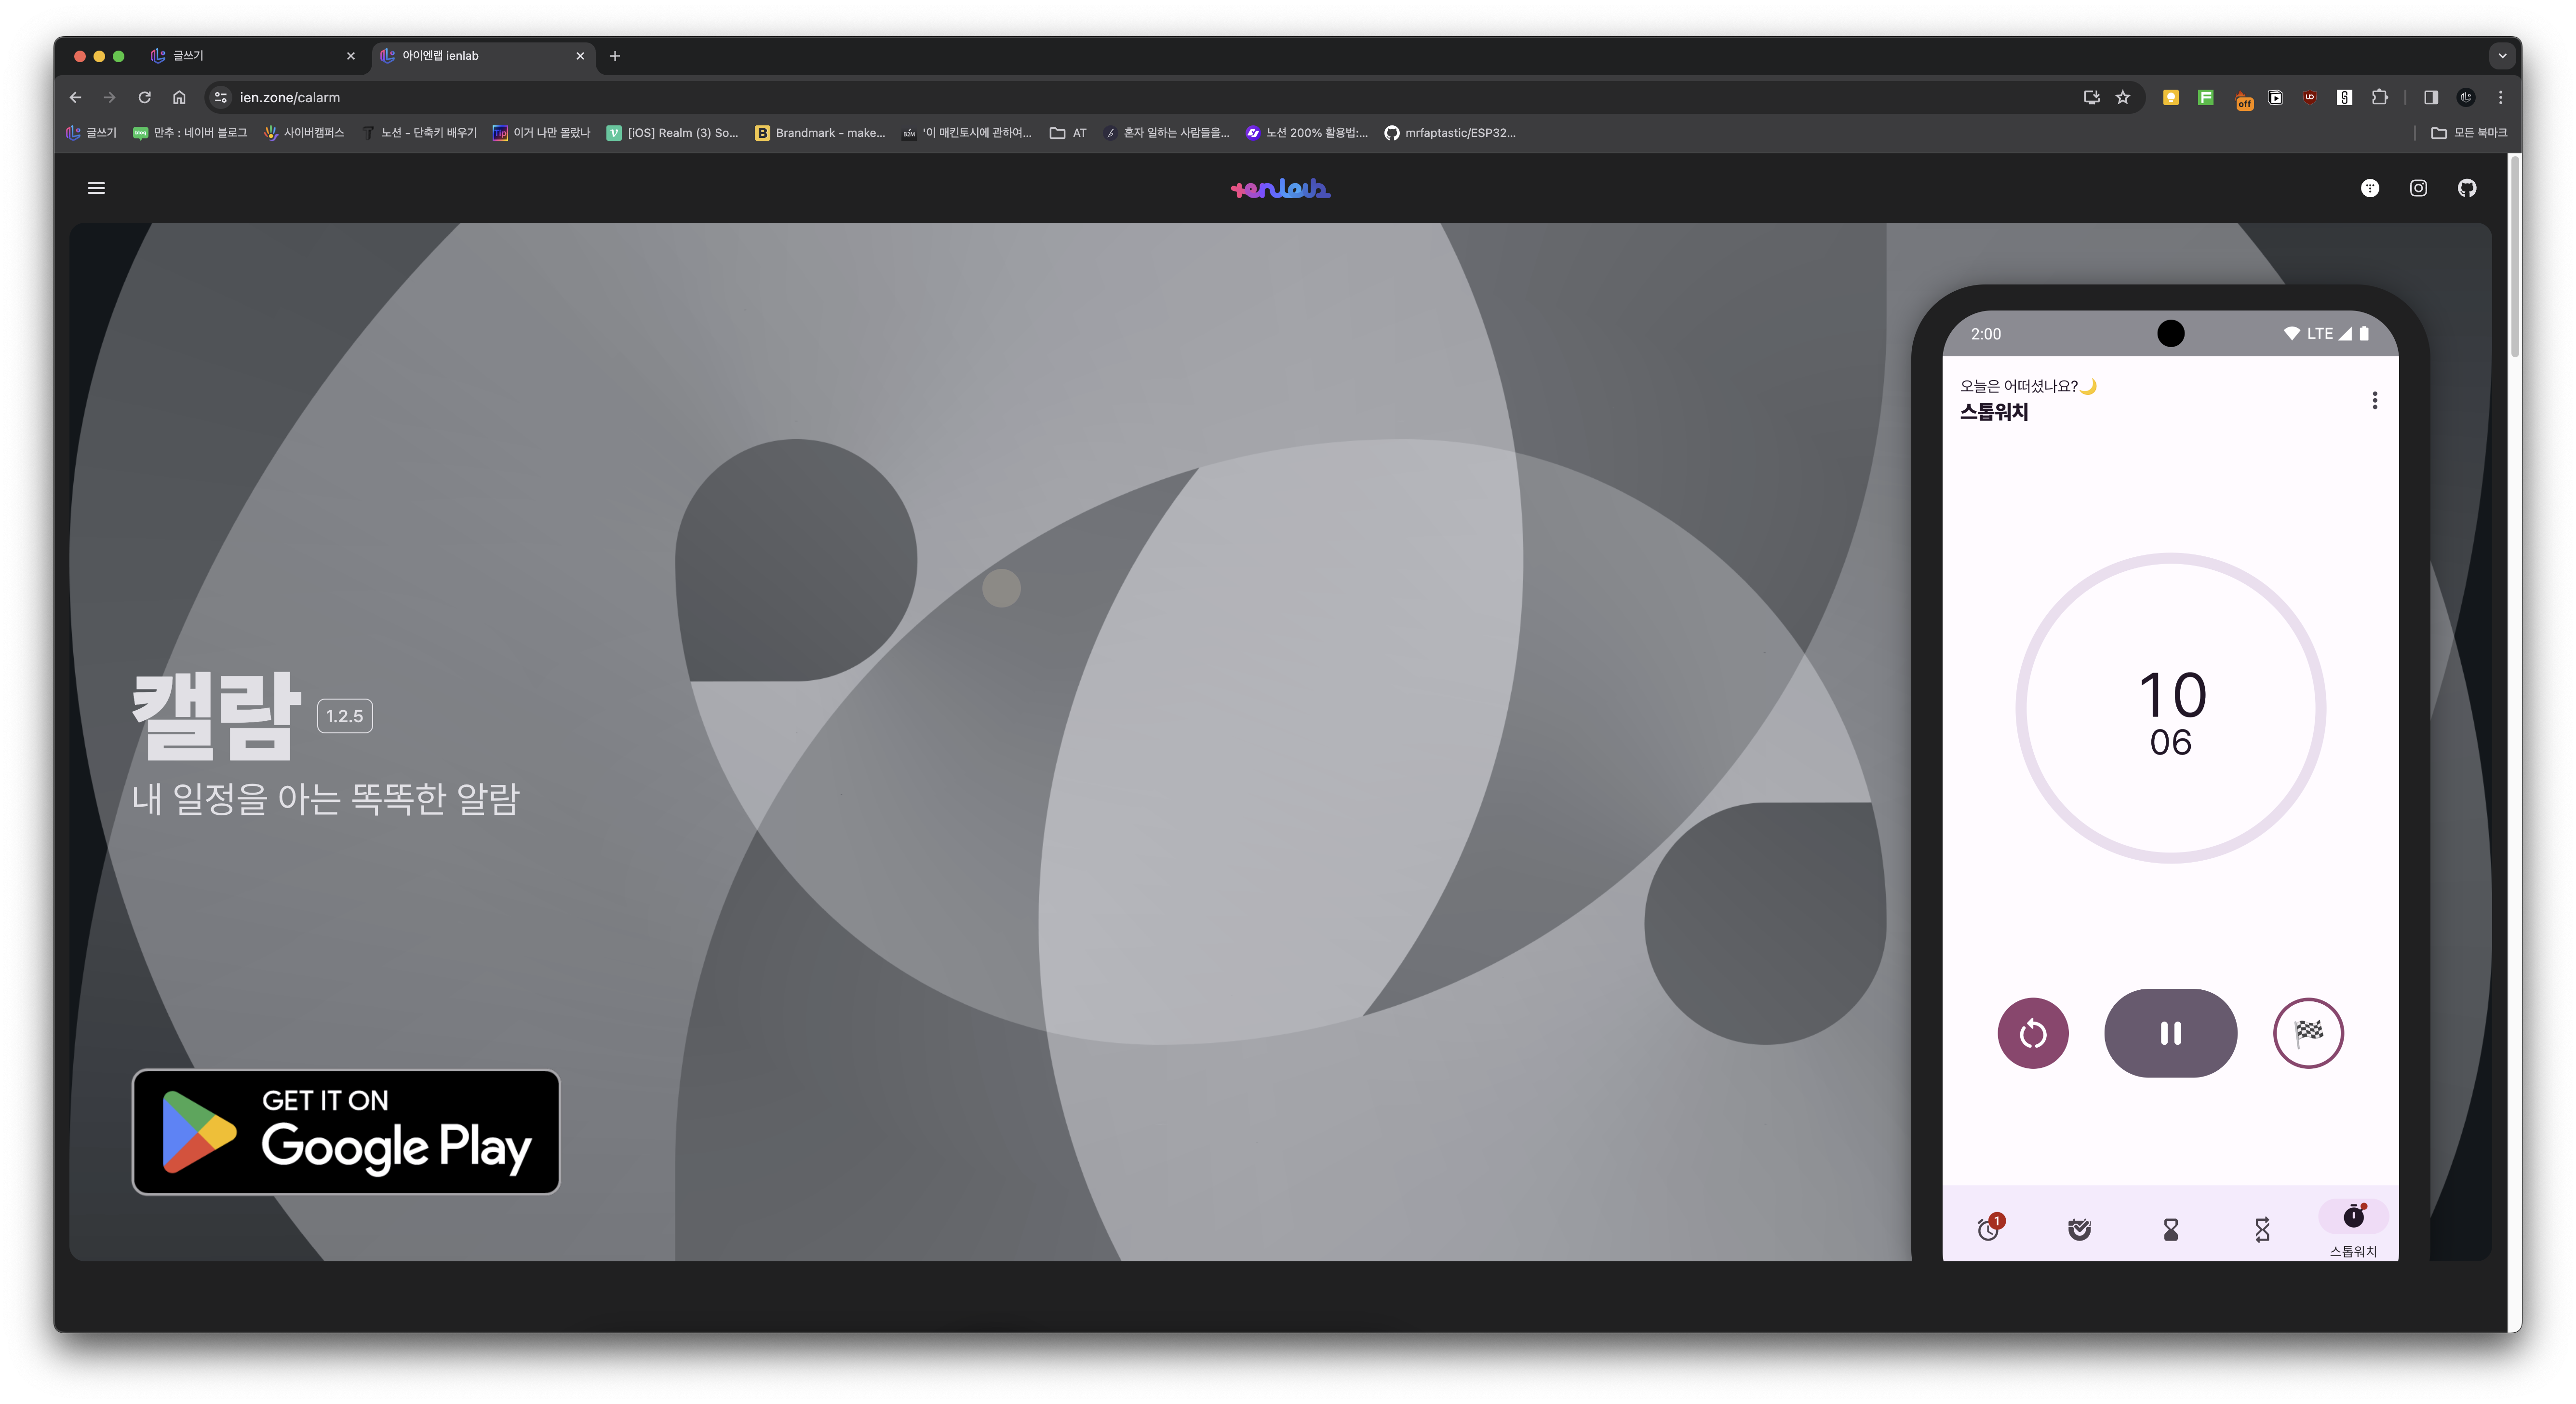Click the ienlab logo
Screen dimensions: 2576x1404
[1280, 188]
